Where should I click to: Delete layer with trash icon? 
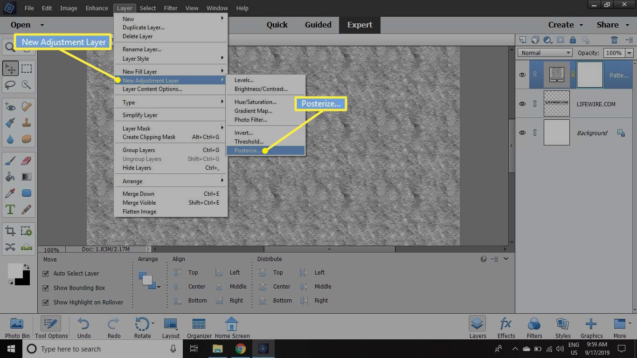615,40
